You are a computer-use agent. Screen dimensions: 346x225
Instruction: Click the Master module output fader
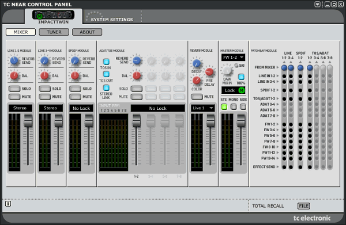pos(241,121)
